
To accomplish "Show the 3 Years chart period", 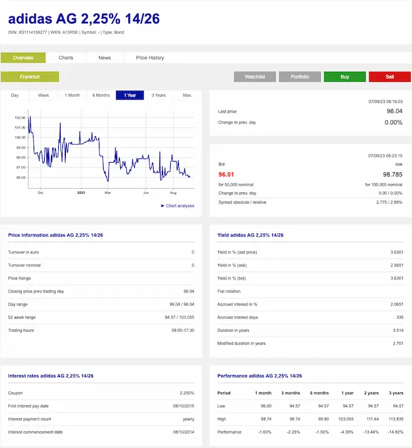I will click(x=159, y=95).
